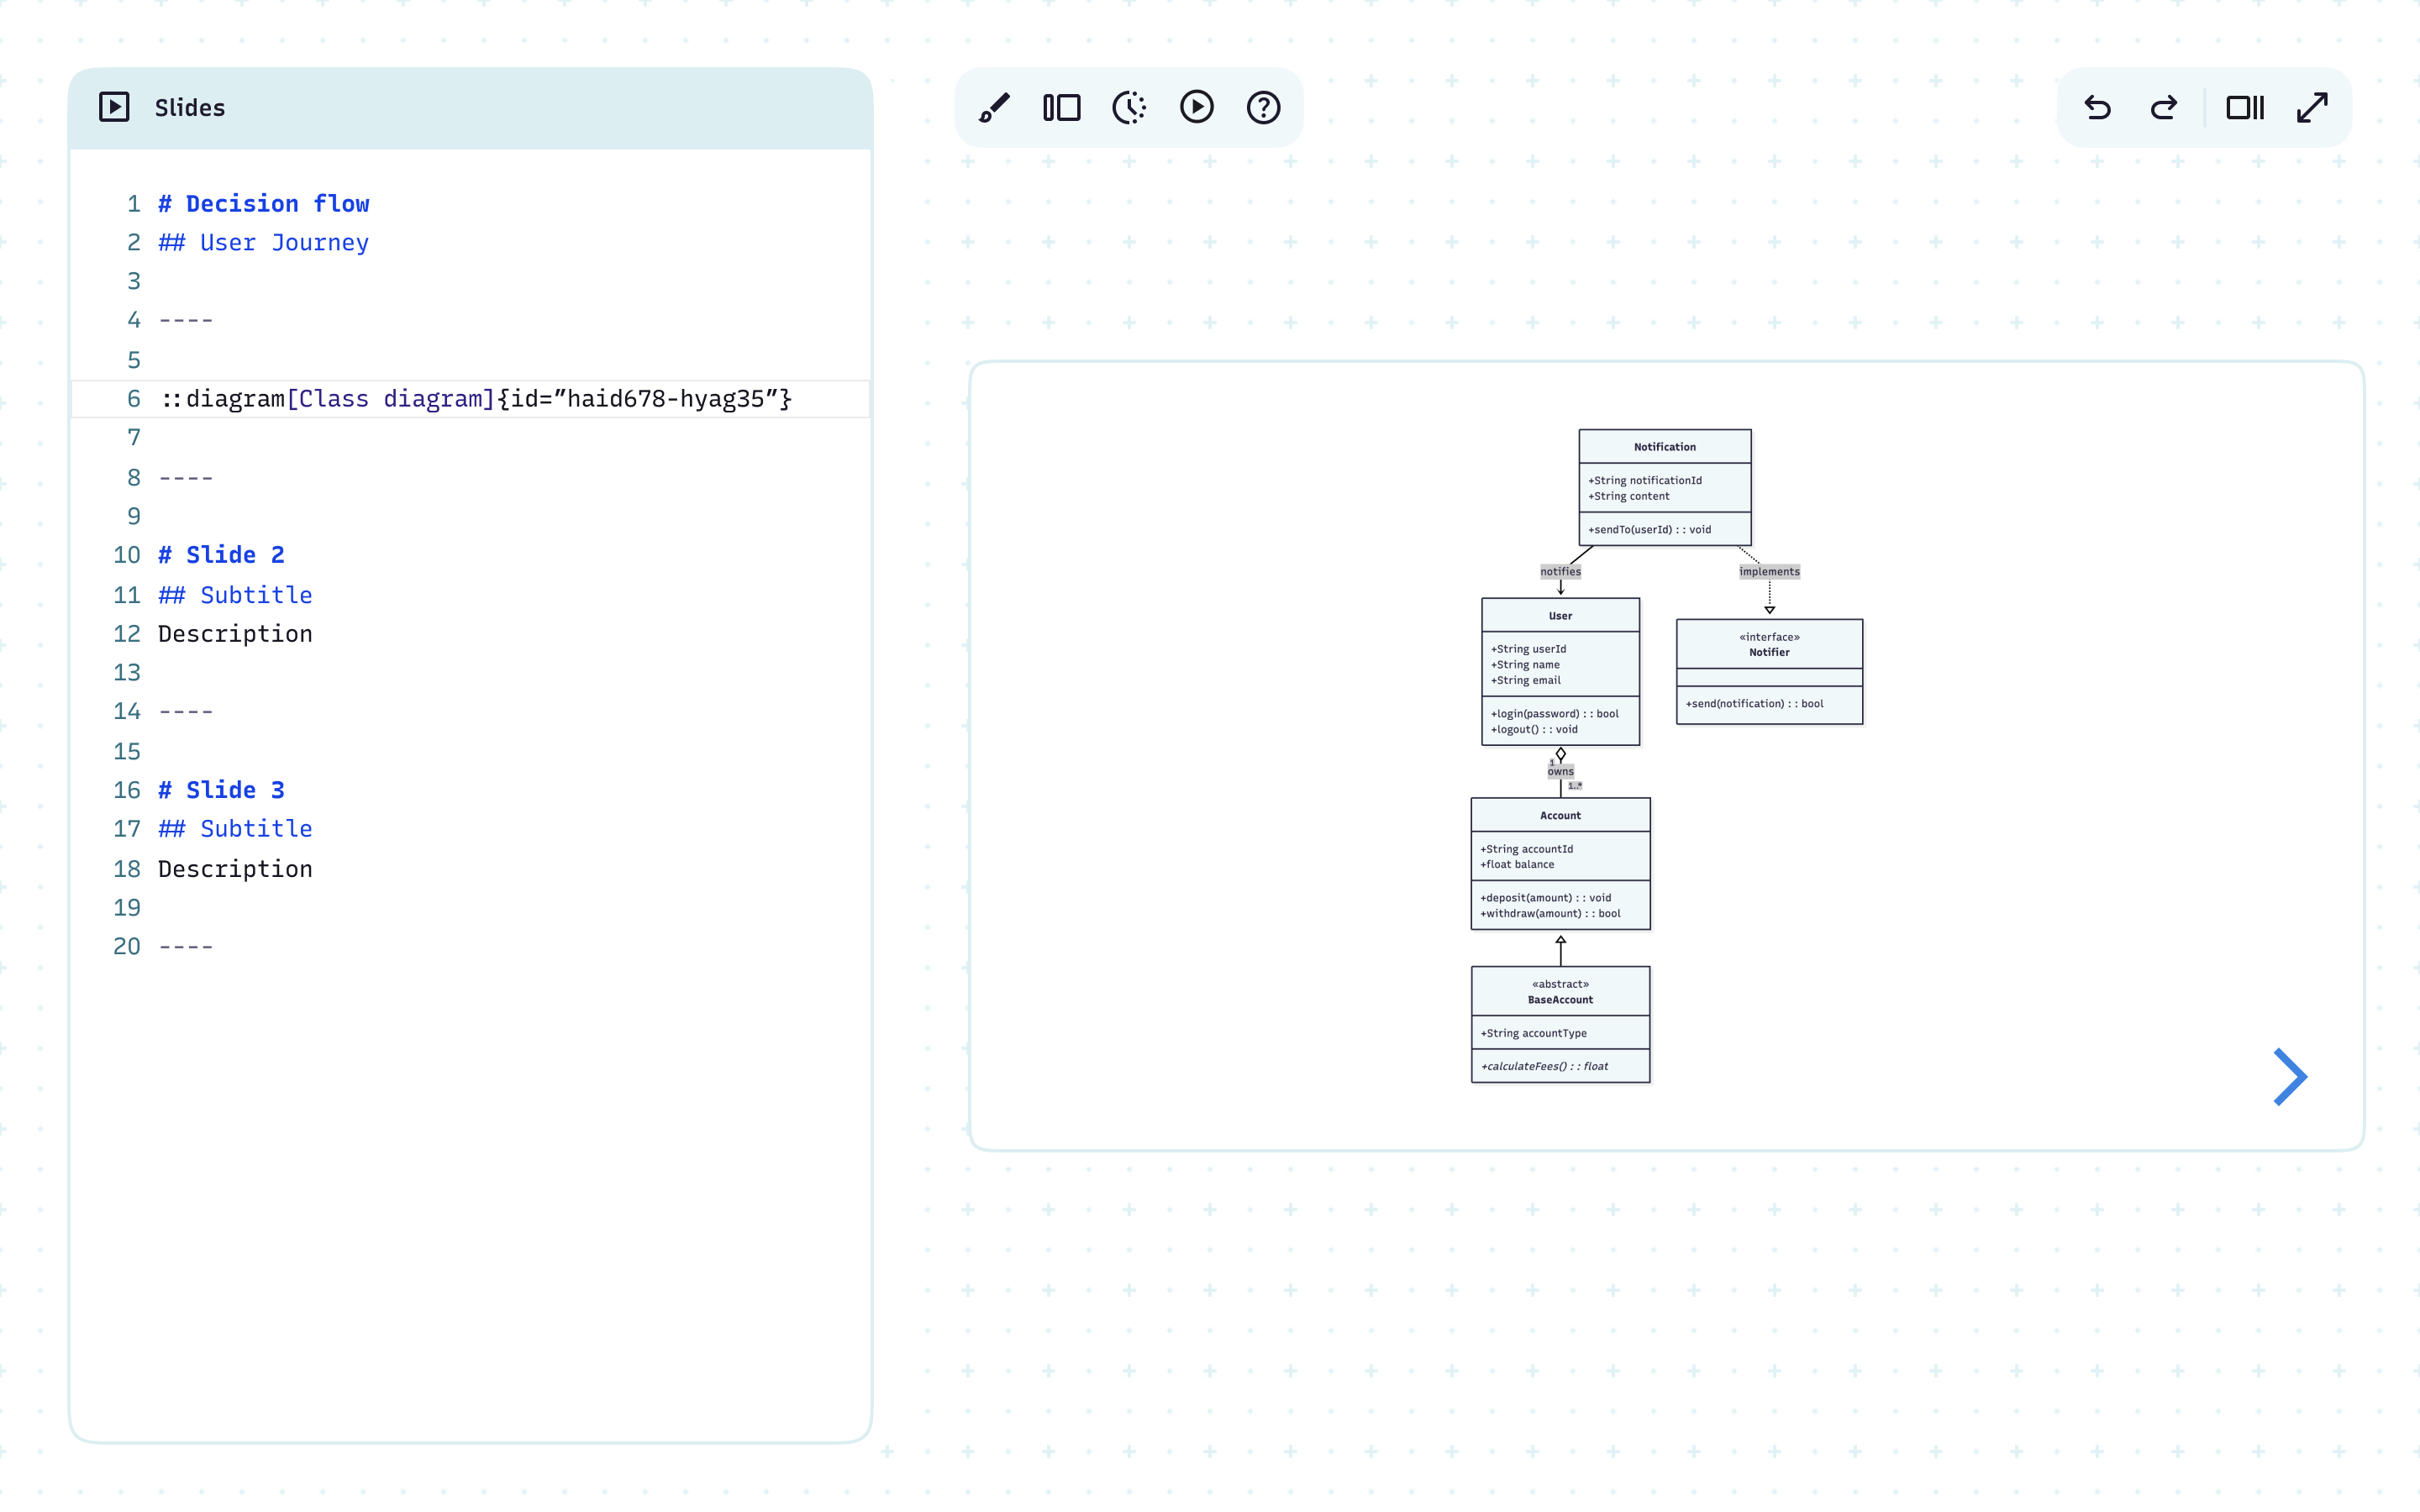Toggle the side panel view icon
The image size is (2420, 1512).
point(2245,107)
